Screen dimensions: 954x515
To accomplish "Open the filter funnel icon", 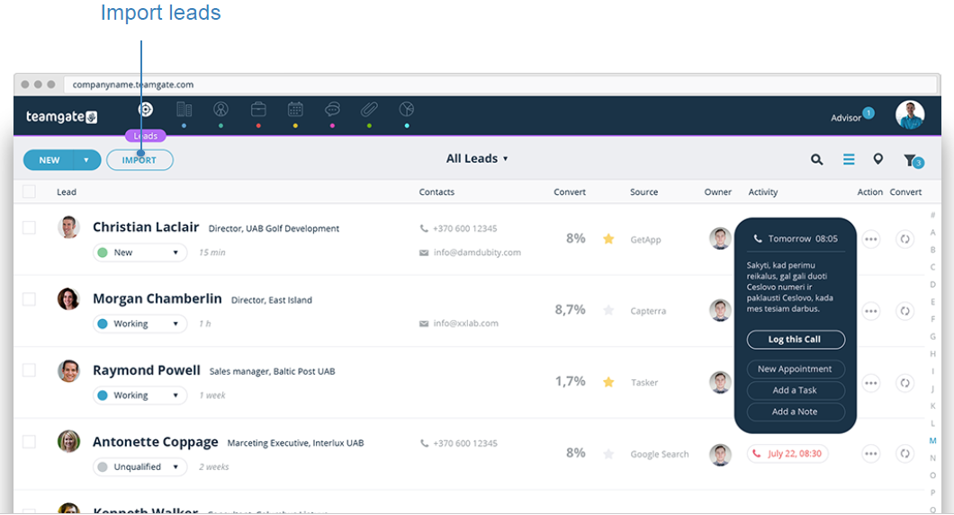I will point(910,160).
